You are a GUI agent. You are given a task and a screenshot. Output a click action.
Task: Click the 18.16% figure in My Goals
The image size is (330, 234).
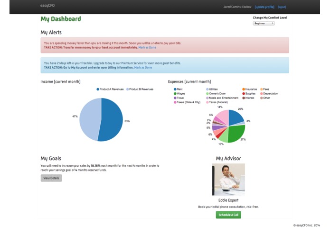click(95, 166)
